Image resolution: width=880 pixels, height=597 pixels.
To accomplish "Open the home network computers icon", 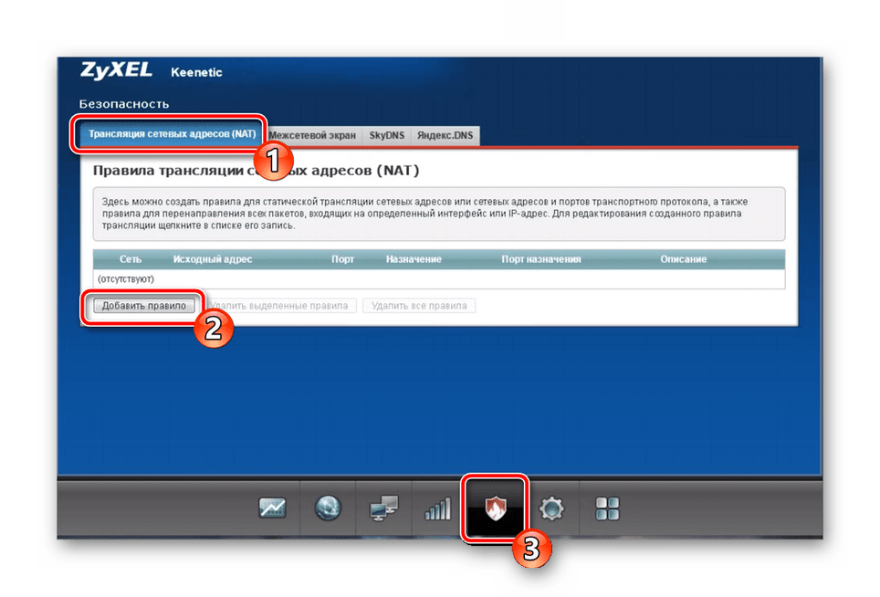I will [x=384, y=508].
